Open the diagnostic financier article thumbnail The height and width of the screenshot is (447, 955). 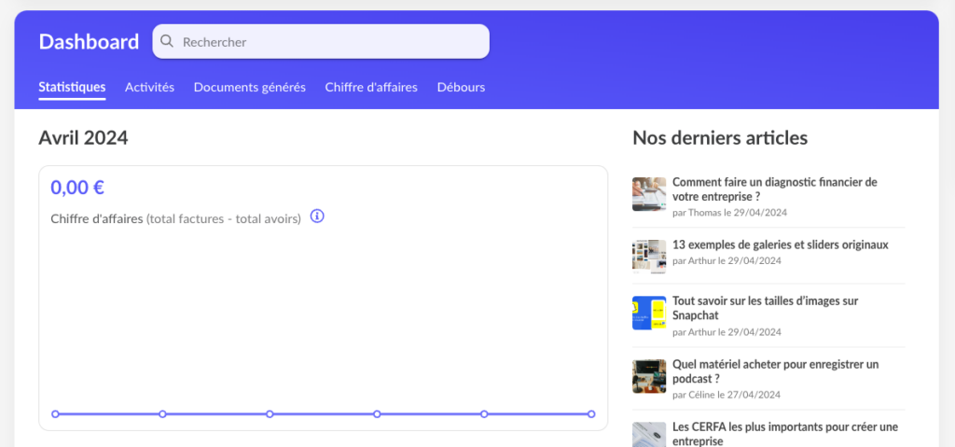pos(649,194)
